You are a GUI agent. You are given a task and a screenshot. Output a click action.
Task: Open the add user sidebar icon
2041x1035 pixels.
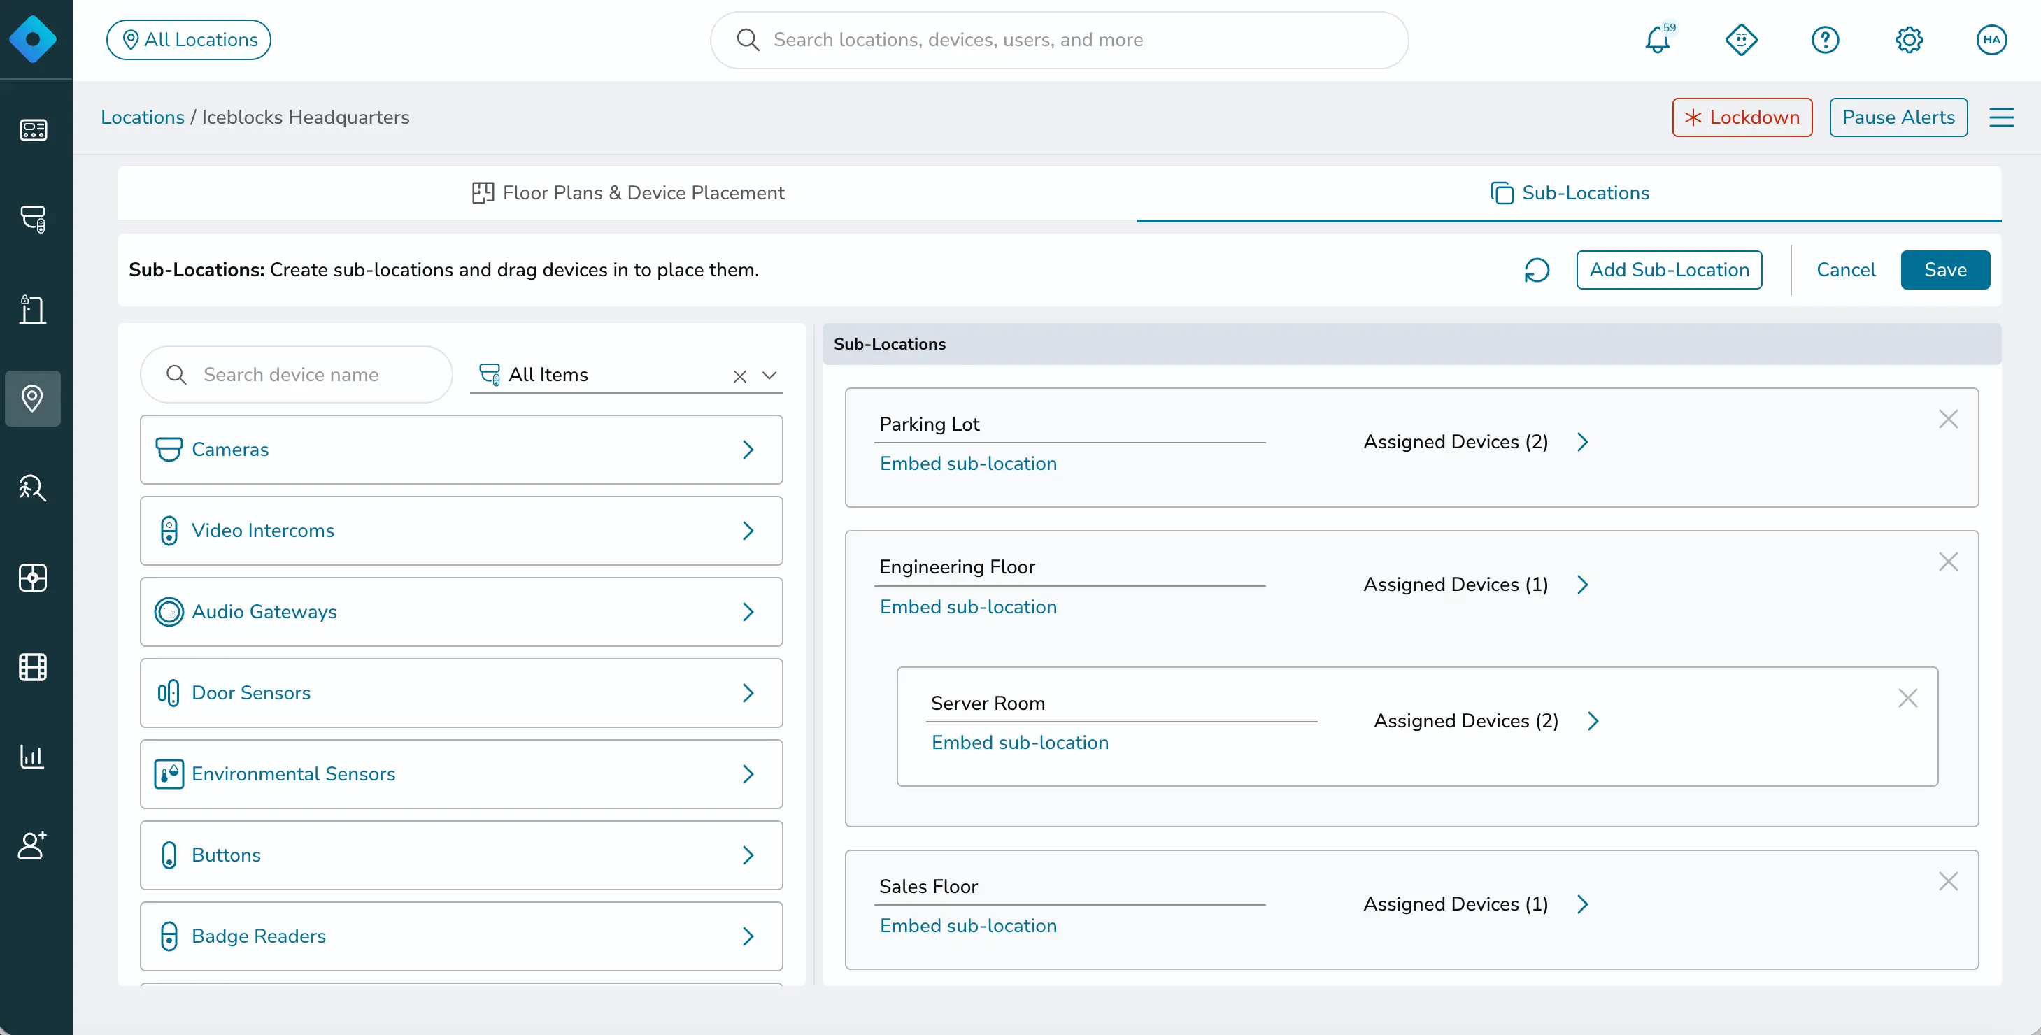point(32,845)
